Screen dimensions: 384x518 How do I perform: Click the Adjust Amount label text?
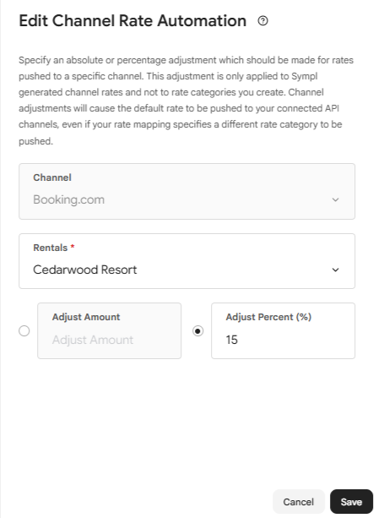86,317
